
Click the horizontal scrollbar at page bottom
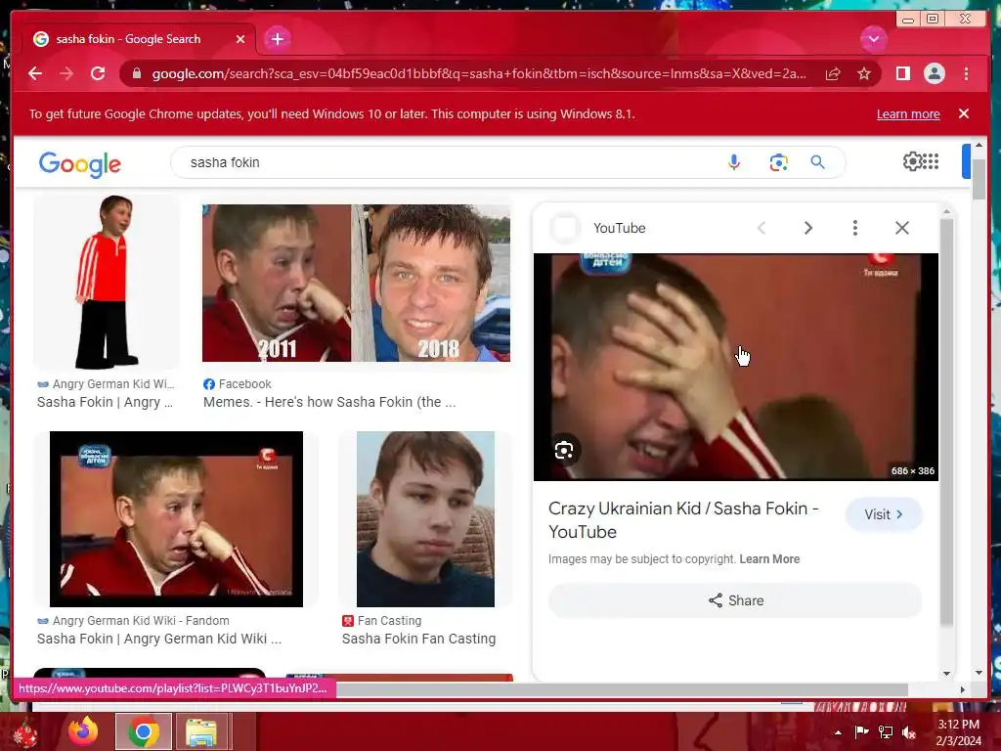pos(622,689)
